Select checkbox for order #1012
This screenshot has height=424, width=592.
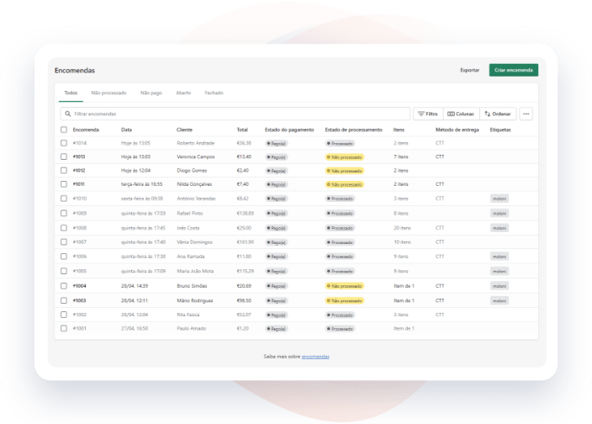[x=64, y=170]
